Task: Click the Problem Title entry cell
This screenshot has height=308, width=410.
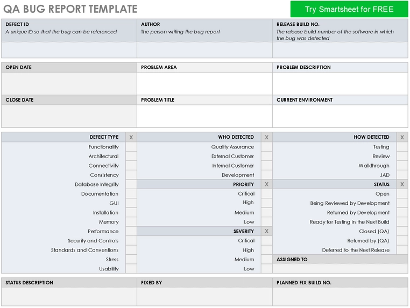Action: click(x=204, y=116)
